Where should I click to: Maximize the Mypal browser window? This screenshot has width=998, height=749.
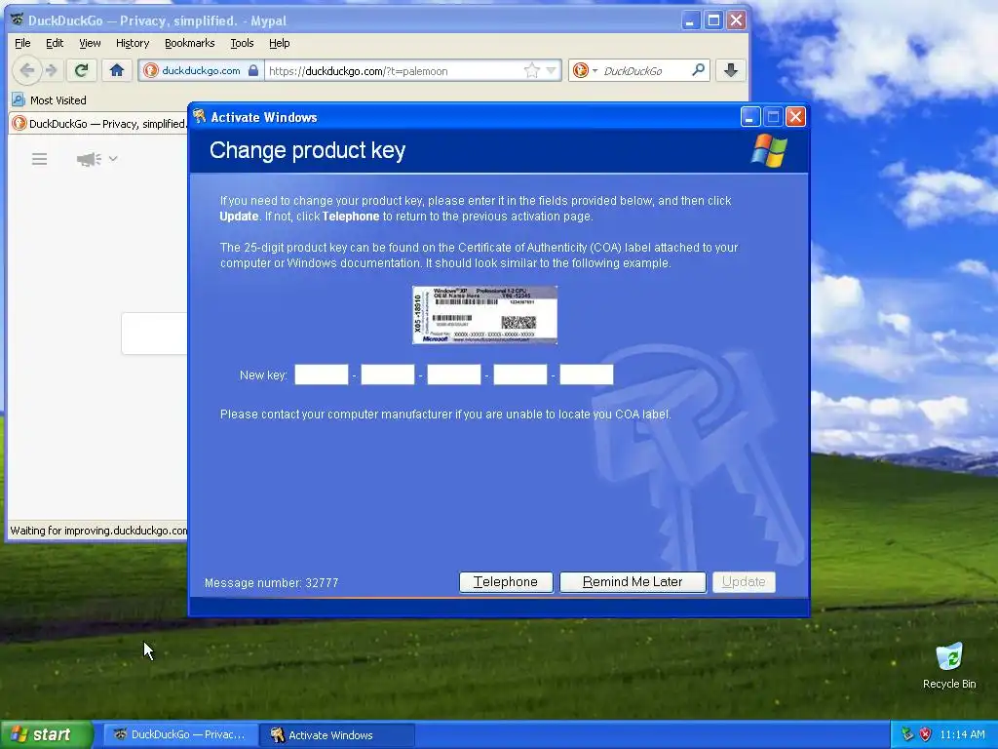[713, 20]
